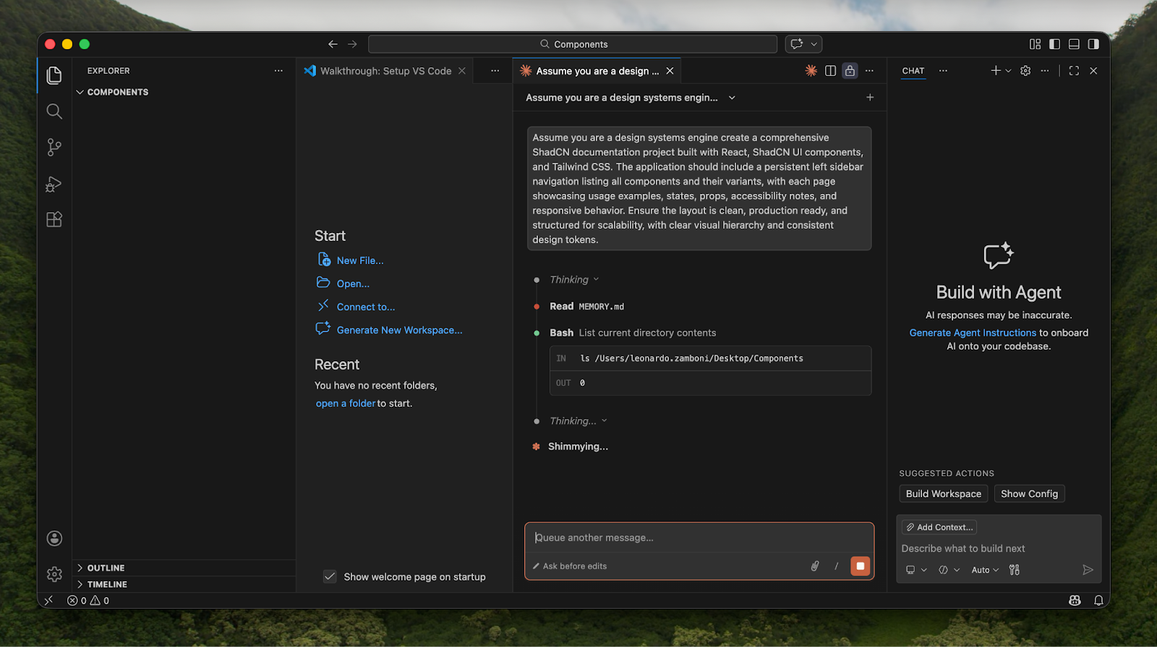Viewport: 1157px width, 647px height.
Task: Open the Search view in activity bar
Action: 54,111
